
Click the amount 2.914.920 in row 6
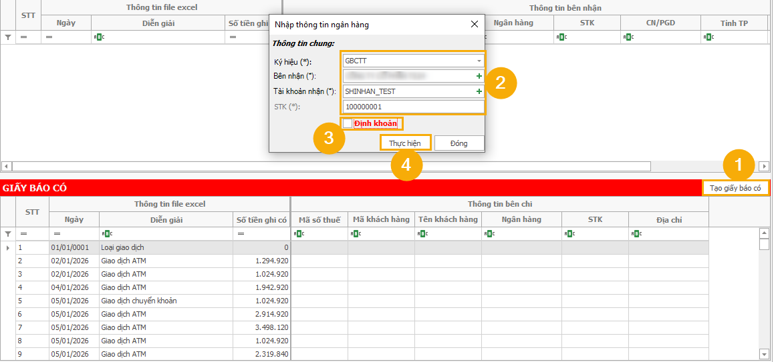click(x=261, y=314)
